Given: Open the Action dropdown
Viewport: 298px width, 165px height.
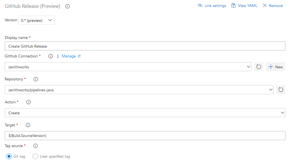Looking at the screenshot, I should 283,113.
